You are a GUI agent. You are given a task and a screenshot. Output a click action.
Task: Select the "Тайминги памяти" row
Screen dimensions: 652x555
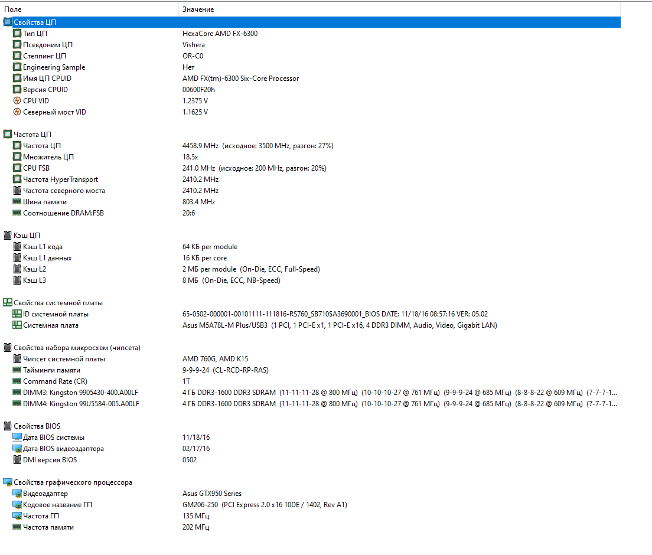click(51, 370)
